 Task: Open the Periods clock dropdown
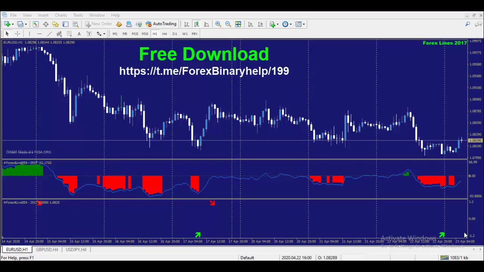pyautogui.click(x=287, y=24)
